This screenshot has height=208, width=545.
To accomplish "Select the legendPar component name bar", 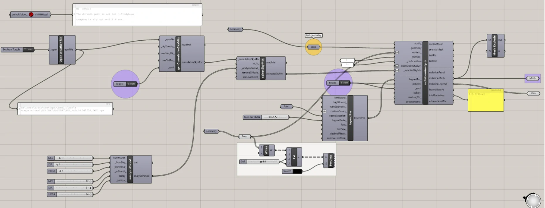I will (x=350, y=118).
